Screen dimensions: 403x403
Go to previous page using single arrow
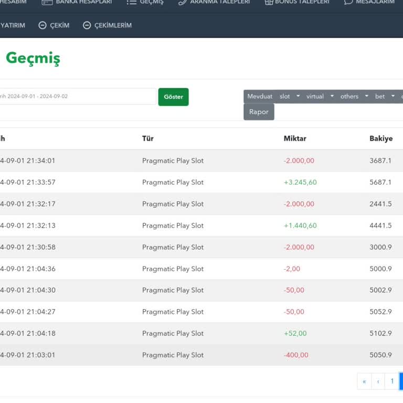pos(378,381)
